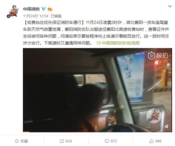The image size is (175, 146).
Task: Open the post timestamp 11月24日 12:54
Action: [36, 16]
